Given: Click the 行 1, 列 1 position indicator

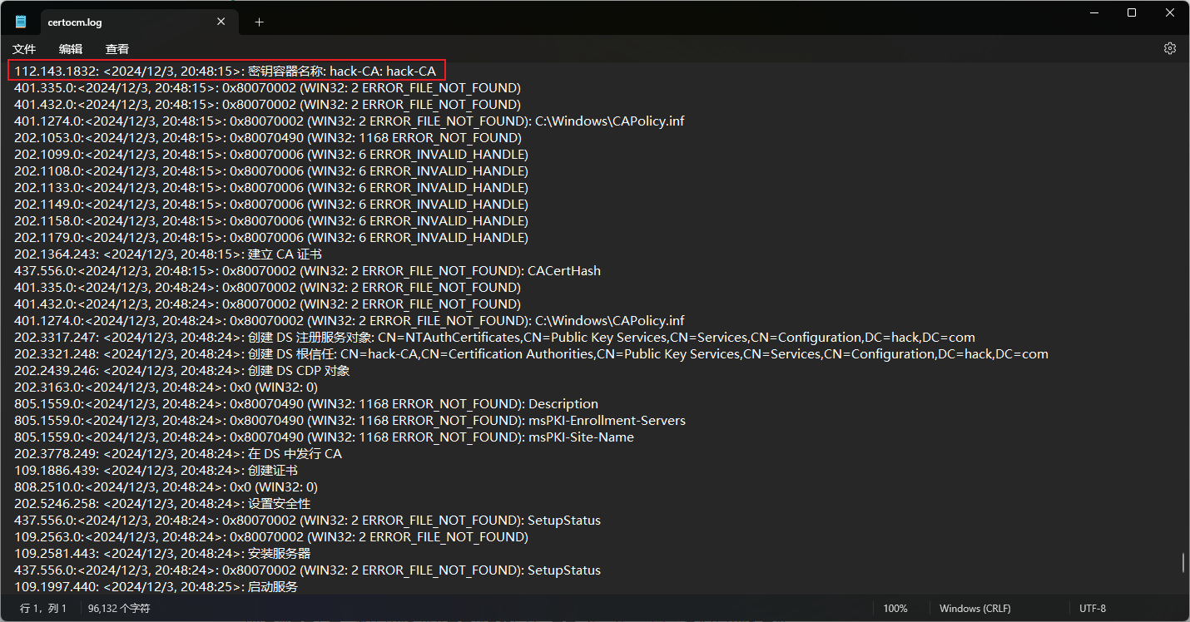Looking at the screenshot, I should click(43, 609).
